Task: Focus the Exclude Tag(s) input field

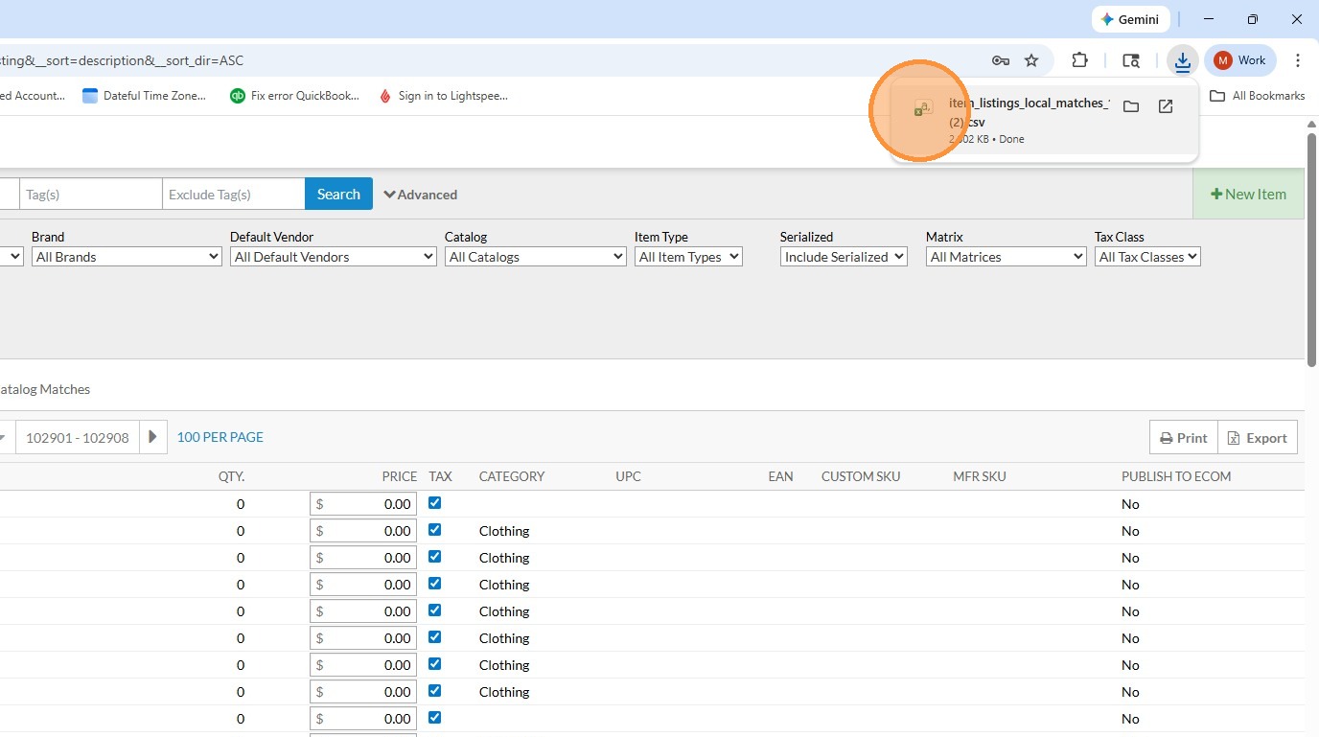Action: pos(234,194)
